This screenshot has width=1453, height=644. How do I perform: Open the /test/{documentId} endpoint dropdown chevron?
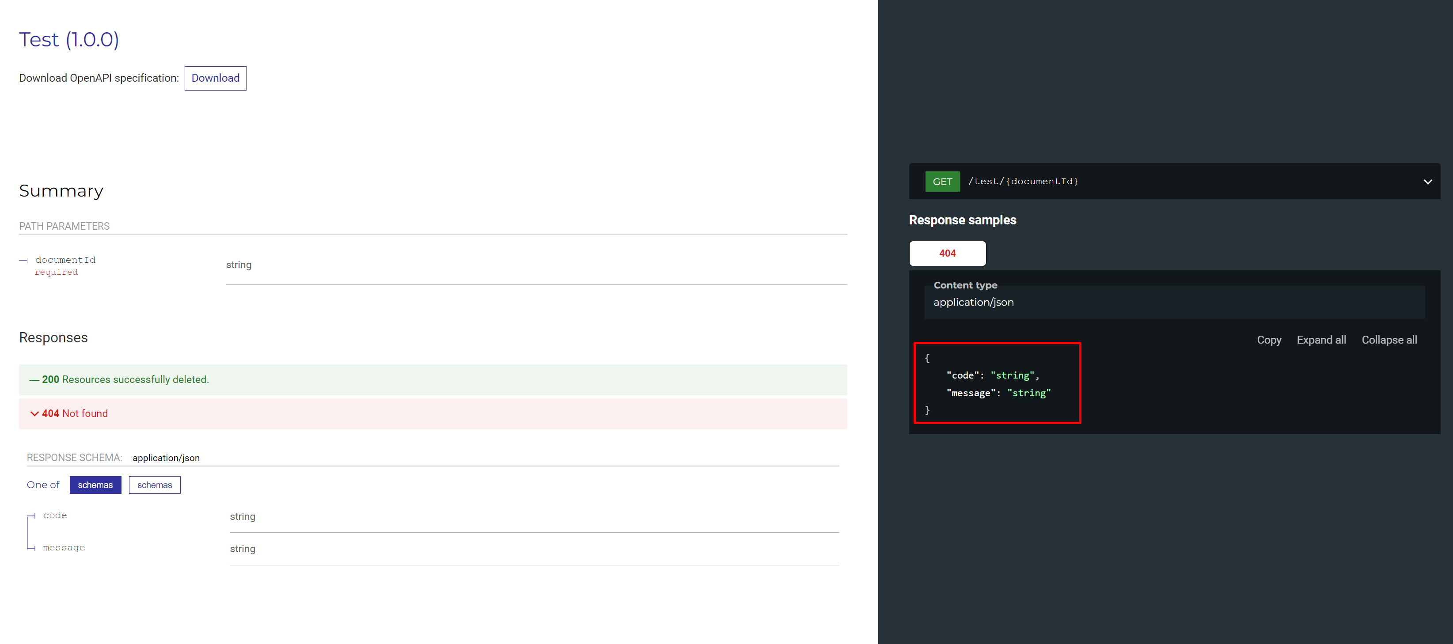point(1428,181)
